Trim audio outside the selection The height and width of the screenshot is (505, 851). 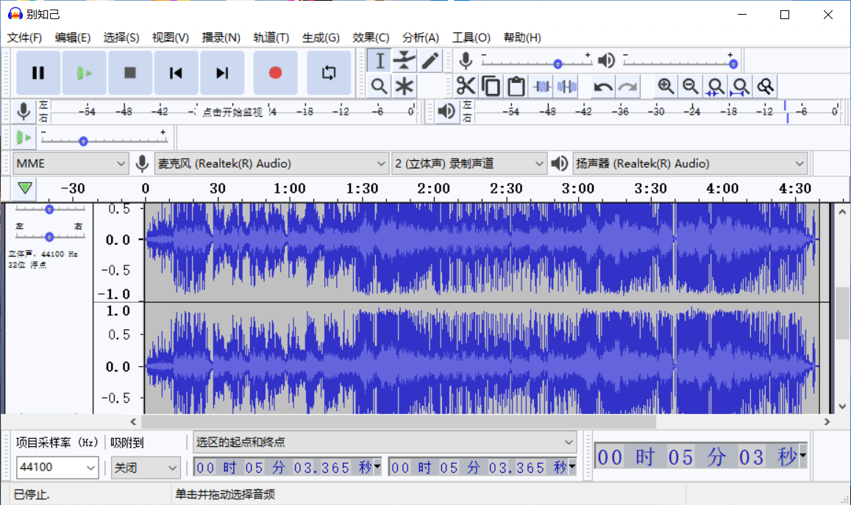[x=541, y=86]
